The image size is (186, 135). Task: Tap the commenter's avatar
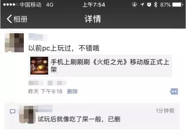pos(27,114)
